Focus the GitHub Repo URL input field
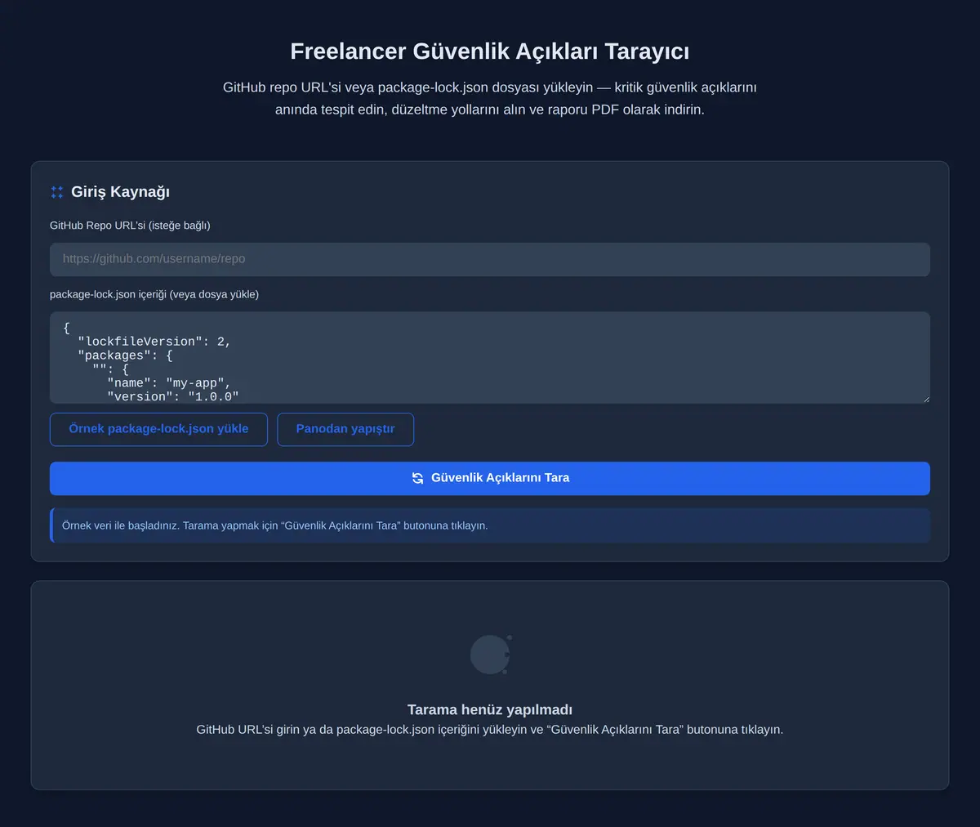Screen dimensions: 980x827 tap(490, 259)
